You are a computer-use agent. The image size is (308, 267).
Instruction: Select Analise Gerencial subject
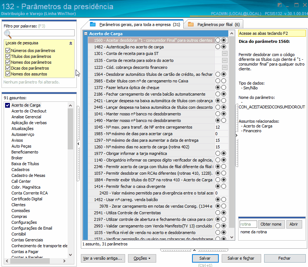tap(26, 117)
